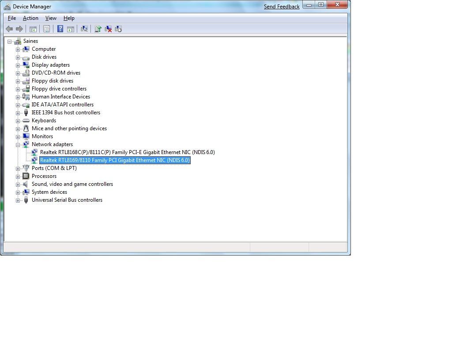Expand the Floppy drive controllers node
Screen dimensions: 452x339
18,89
